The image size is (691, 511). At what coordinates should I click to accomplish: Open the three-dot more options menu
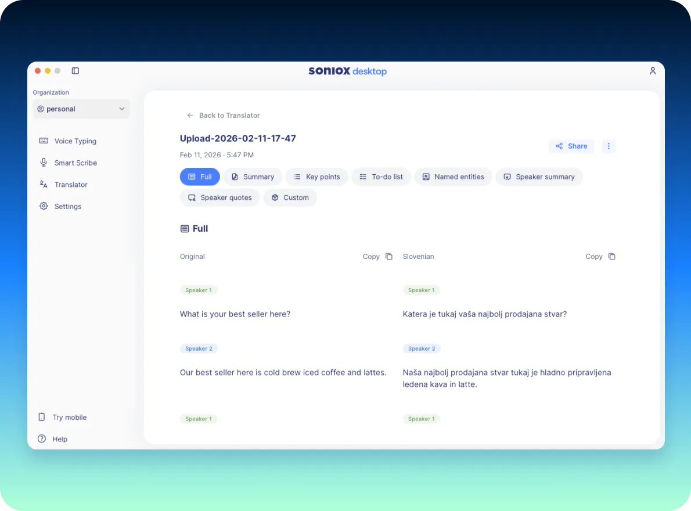pyautogui.click(x=609, y=146)
